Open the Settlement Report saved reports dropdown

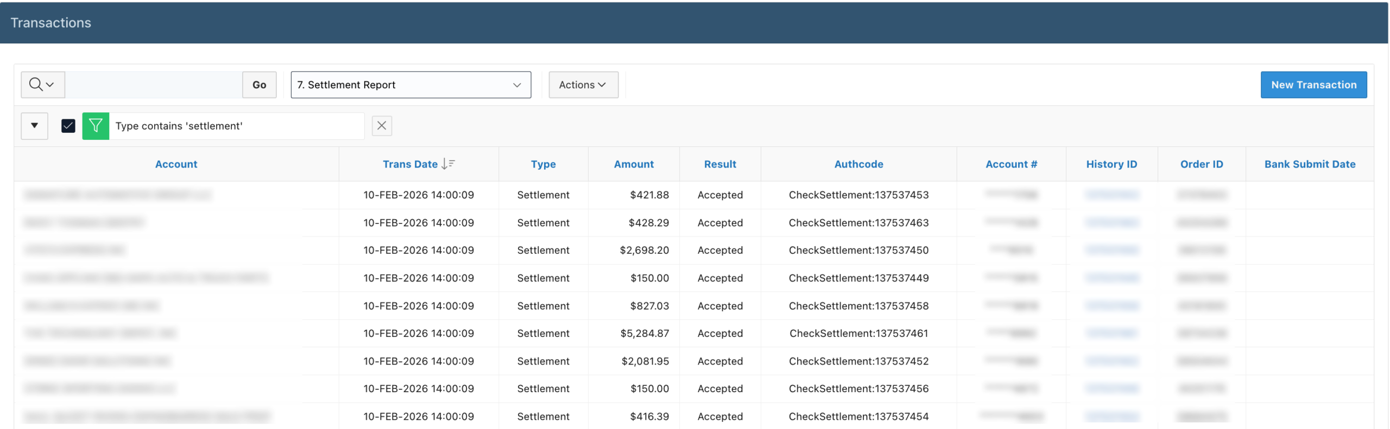pos(410,85)
